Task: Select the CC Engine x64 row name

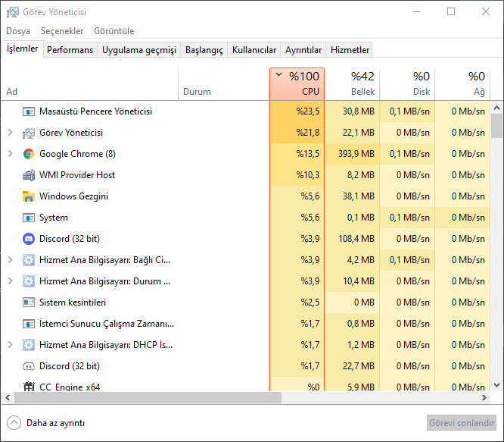Action: point(70,387)
